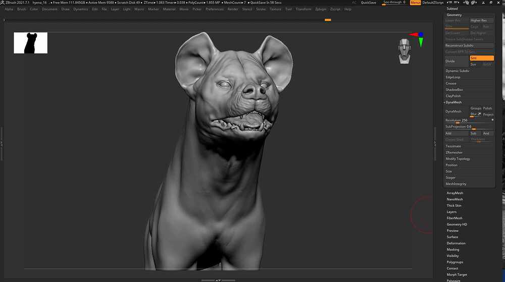This screenshot has width=505, height=282.
Task: Click the large DynaMesh button
Action: (x=457, y=111)
